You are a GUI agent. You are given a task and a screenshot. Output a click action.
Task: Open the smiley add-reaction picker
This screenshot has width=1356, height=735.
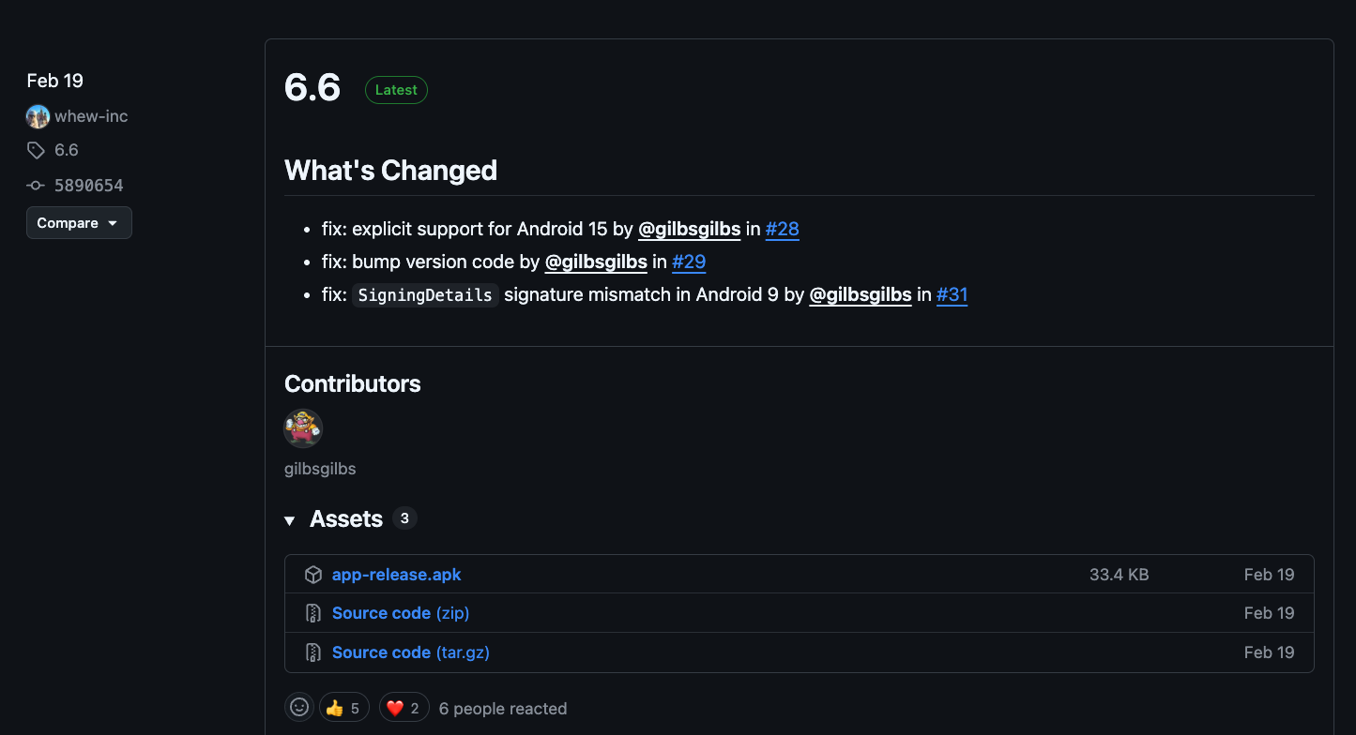pyautogui.click(x=299, y=708)
